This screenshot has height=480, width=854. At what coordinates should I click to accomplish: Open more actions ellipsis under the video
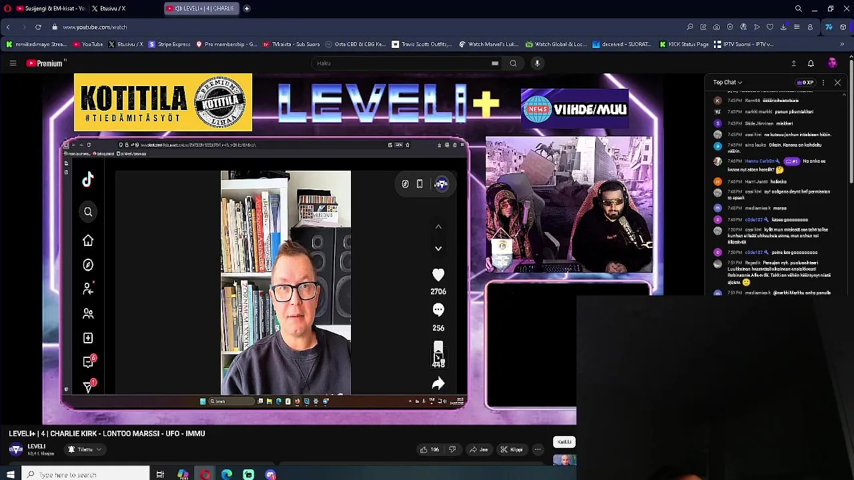point(538,450)
